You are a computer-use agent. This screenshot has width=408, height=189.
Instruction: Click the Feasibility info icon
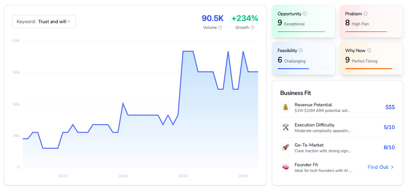[301, 51]
